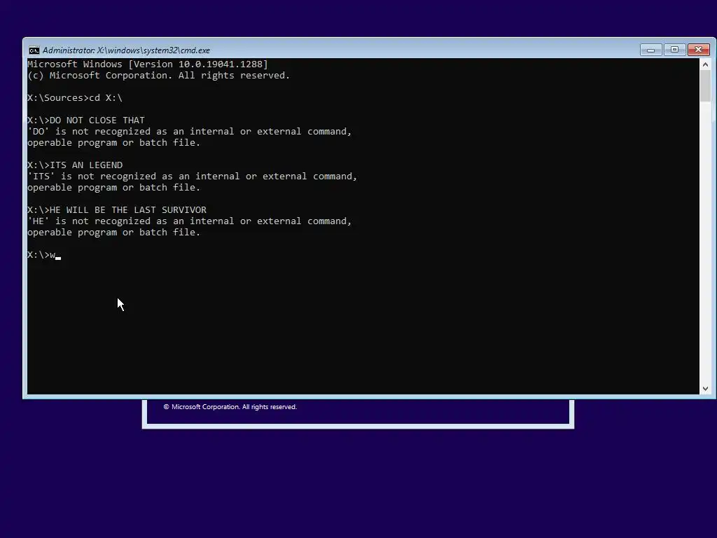Click '(c) Microsoft Corporation. All rights reserved.' in the console
The width and height of the screenshot is (717, 538).
[x=159, y=76]
